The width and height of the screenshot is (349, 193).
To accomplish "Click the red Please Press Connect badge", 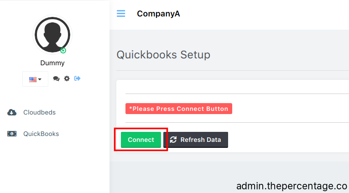I will click(179, 109).
